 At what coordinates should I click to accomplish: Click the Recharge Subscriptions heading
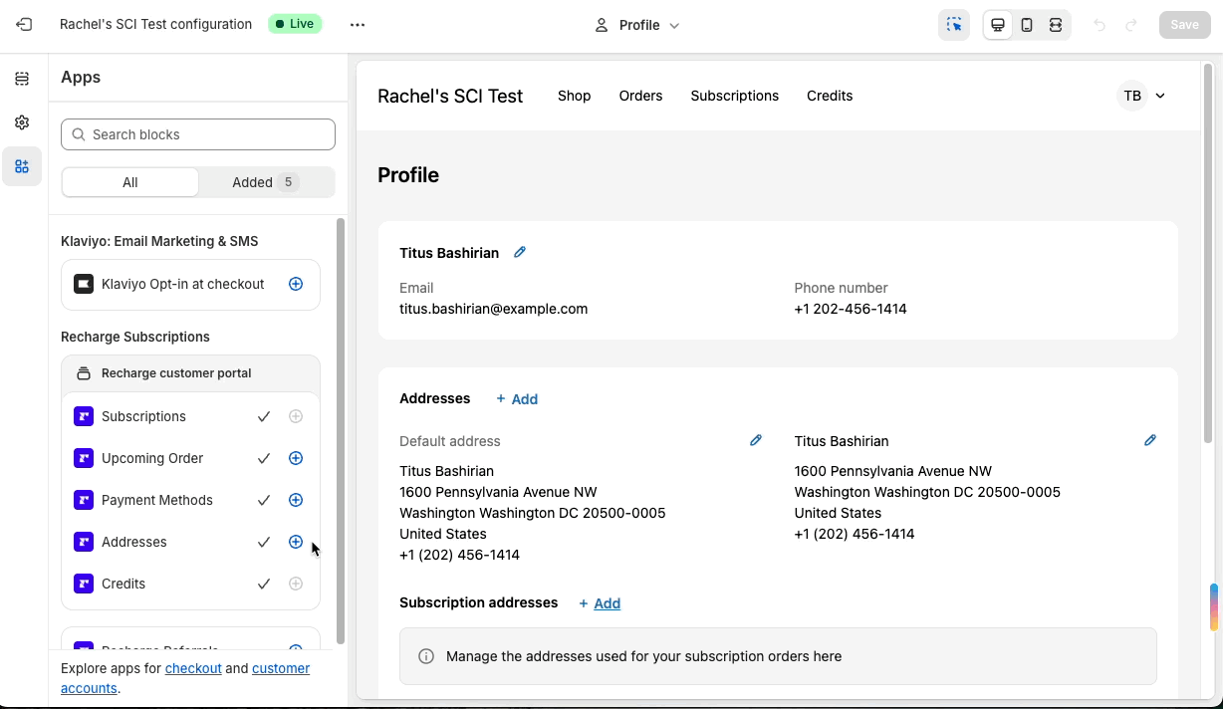(135, 337)
